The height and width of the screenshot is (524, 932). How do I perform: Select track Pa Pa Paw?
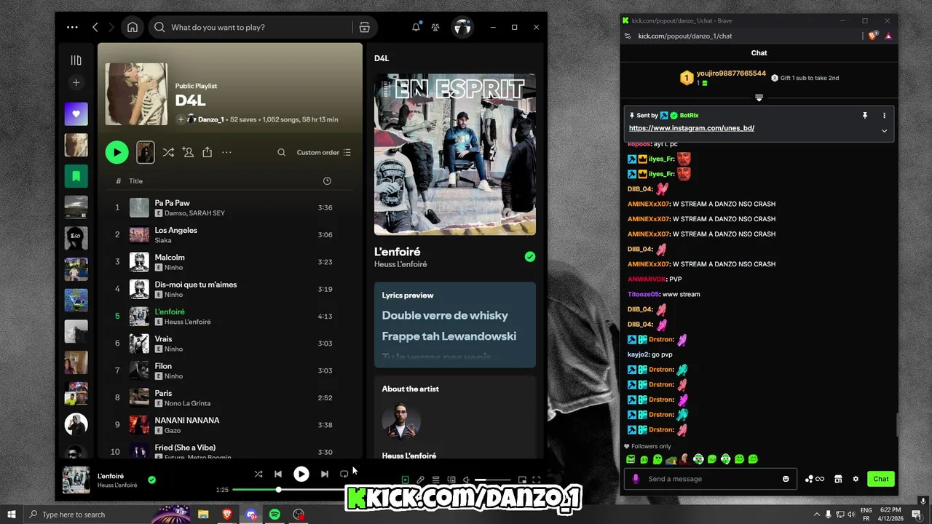230,207
